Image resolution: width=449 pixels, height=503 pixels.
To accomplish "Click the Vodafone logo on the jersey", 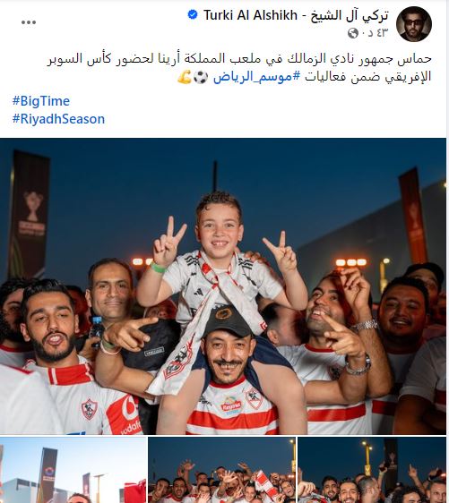I will click(125, 414).
